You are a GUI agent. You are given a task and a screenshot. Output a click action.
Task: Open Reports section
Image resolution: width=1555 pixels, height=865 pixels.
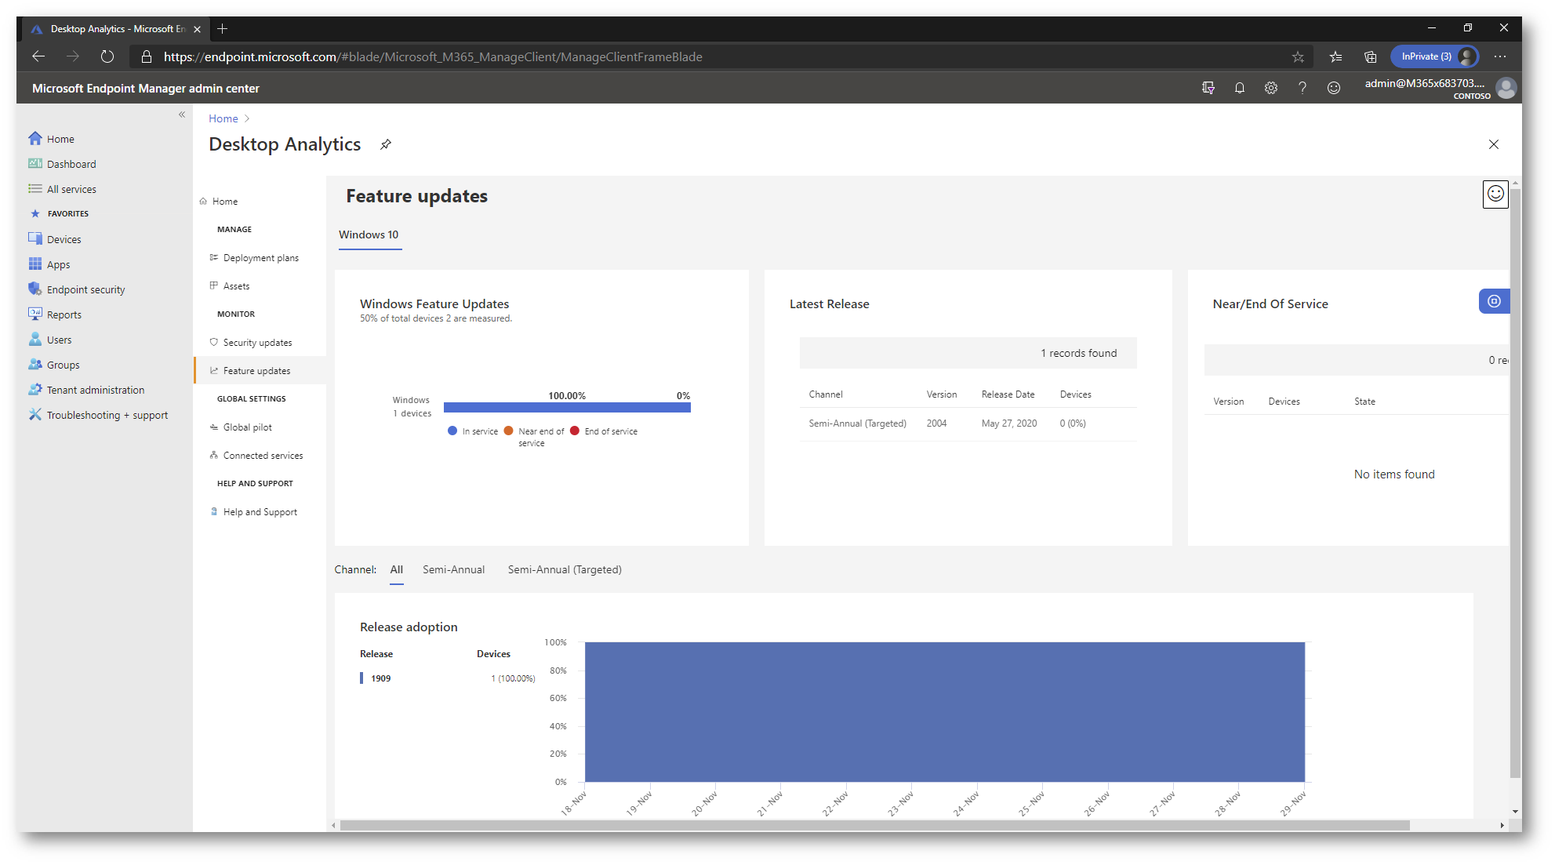point(64,314)
